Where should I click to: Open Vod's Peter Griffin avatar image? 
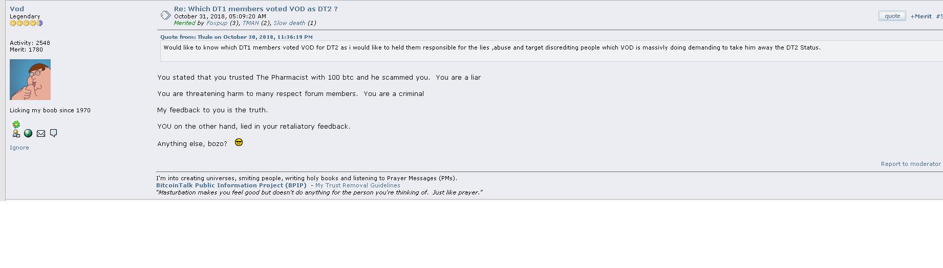coord(30,80)
